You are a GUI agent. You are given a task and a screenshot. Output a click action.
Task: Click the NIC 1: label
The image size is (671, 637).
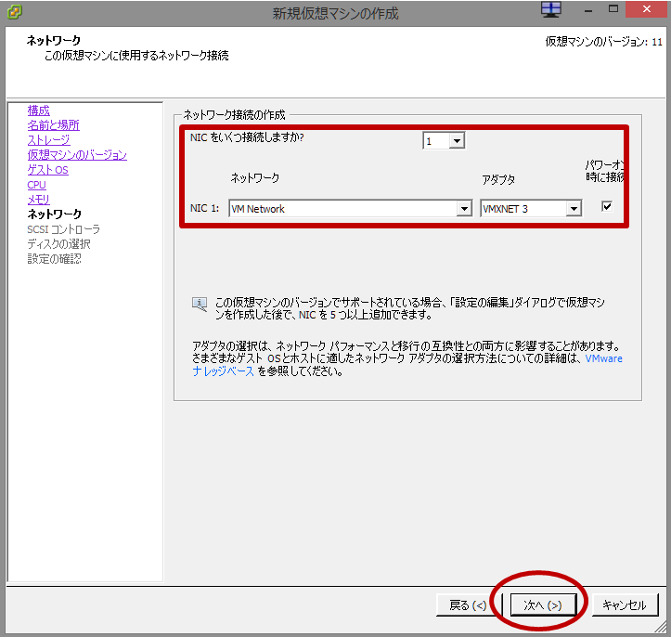[204, 209]
